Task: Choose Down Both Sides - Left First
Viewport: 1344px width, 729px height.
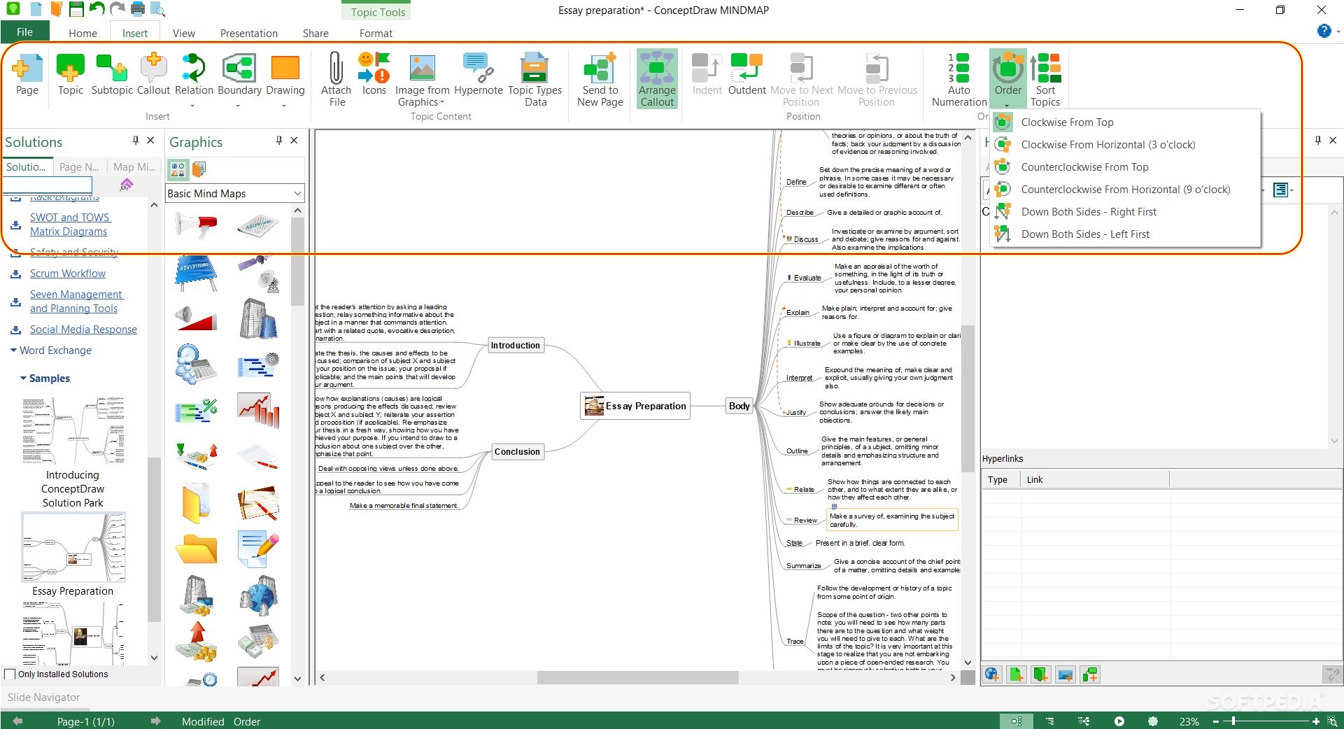Action: coord(1126,234)
